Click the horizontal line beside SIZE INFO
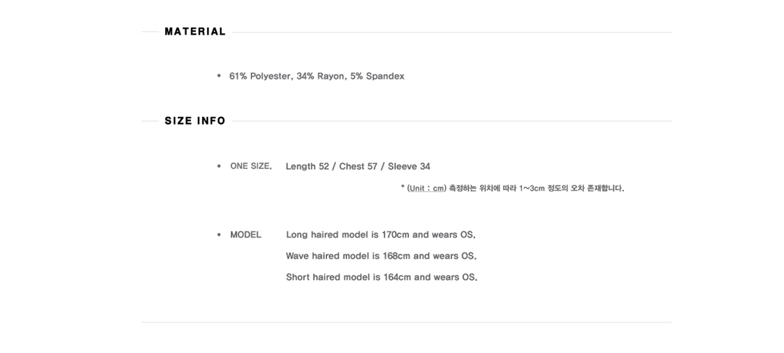The image size is (784, 353). [x=452, y=122]
